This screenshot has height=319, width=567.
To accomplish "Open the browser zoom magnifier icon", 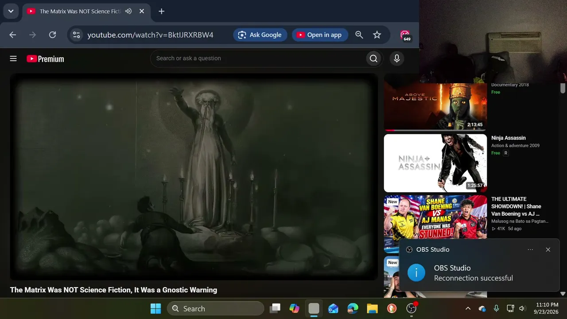I will [x=359, y=35].
